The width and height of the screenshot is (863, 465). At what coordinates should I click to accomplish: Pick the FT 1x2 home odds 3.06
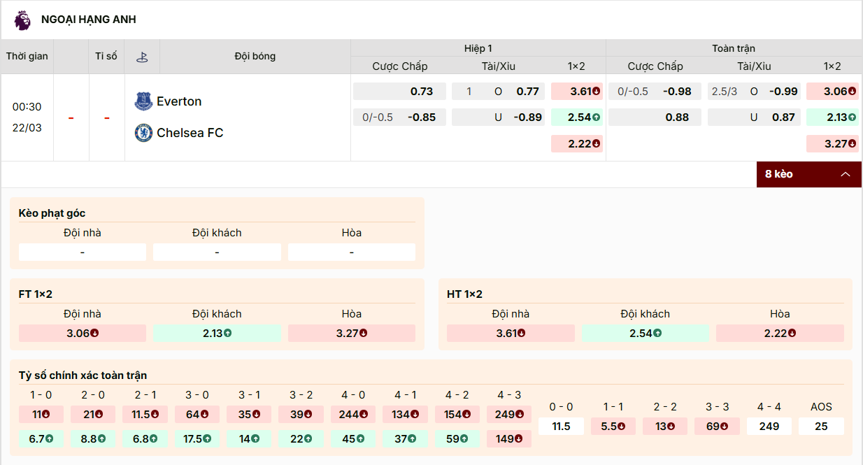[82, 333]
